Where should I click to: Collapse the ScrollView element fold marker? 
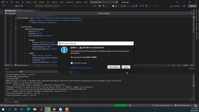pos(16,27)
